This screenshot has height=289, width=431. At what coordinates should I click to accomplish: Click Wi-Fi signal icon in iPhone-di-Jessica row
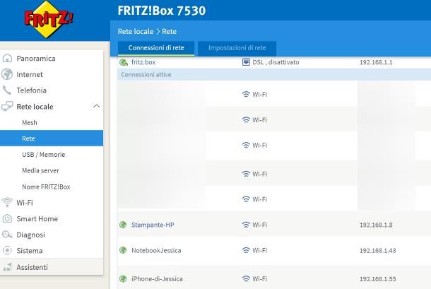click(246, 279)
